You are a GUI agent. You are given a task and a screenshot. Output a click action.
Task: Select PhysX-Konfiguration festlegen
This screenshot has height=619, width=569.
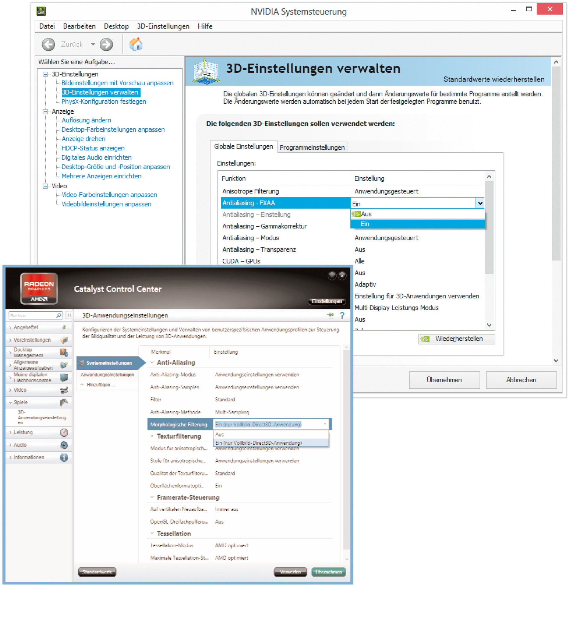tap(104, 102)
